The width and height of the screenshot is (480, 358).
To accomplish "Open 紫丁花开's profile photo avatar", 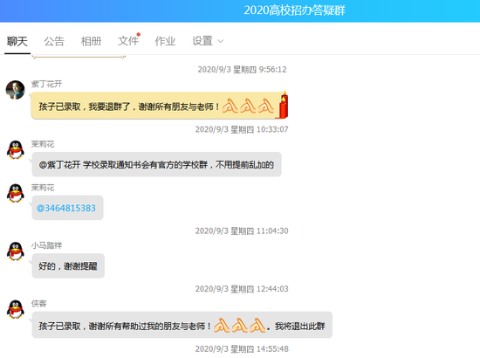I will (16, 90).
